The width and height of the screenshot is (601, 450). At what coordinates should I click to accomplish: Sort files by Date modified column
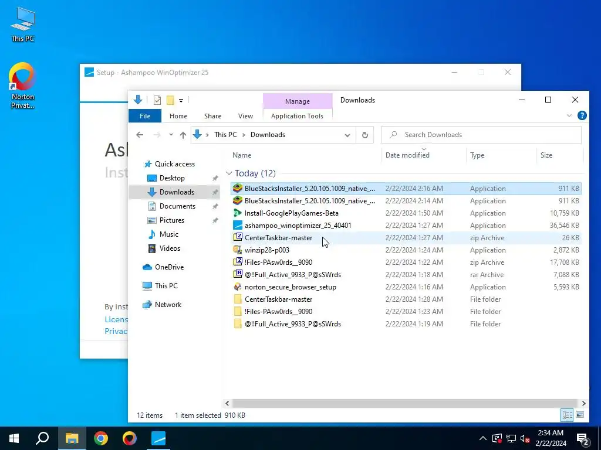click(424, 155)
